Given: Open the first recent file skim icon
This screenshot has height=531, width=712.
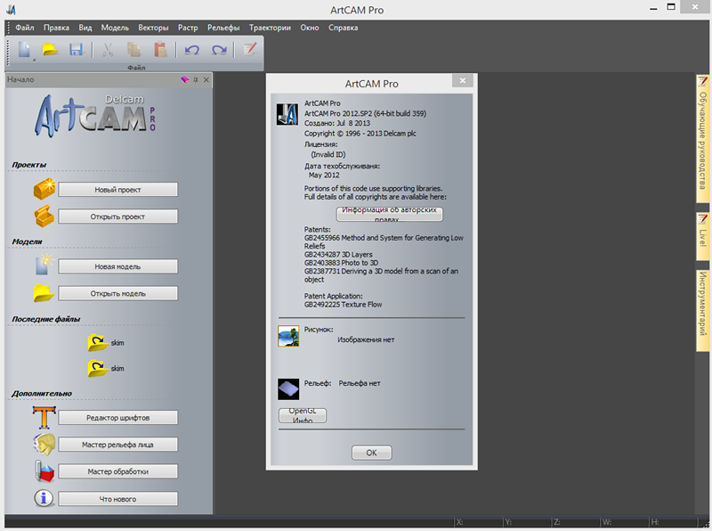Looking at the screenshot, I should tap(98, 343).
